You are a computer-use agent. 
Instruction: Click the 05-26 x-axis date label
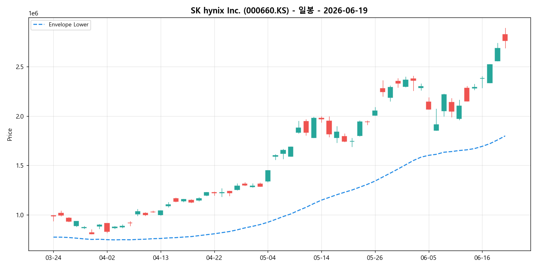[x=375, y=258]
